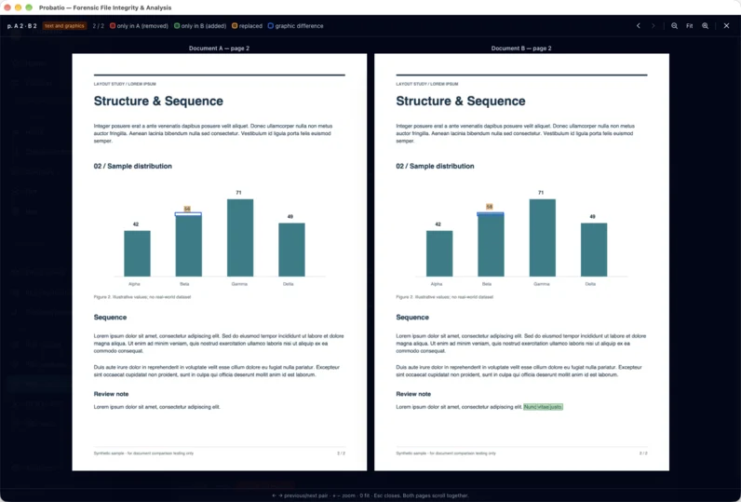741x502 pixels.
Task: Close the comparison viewer with the X
Action: coord(726,26)
